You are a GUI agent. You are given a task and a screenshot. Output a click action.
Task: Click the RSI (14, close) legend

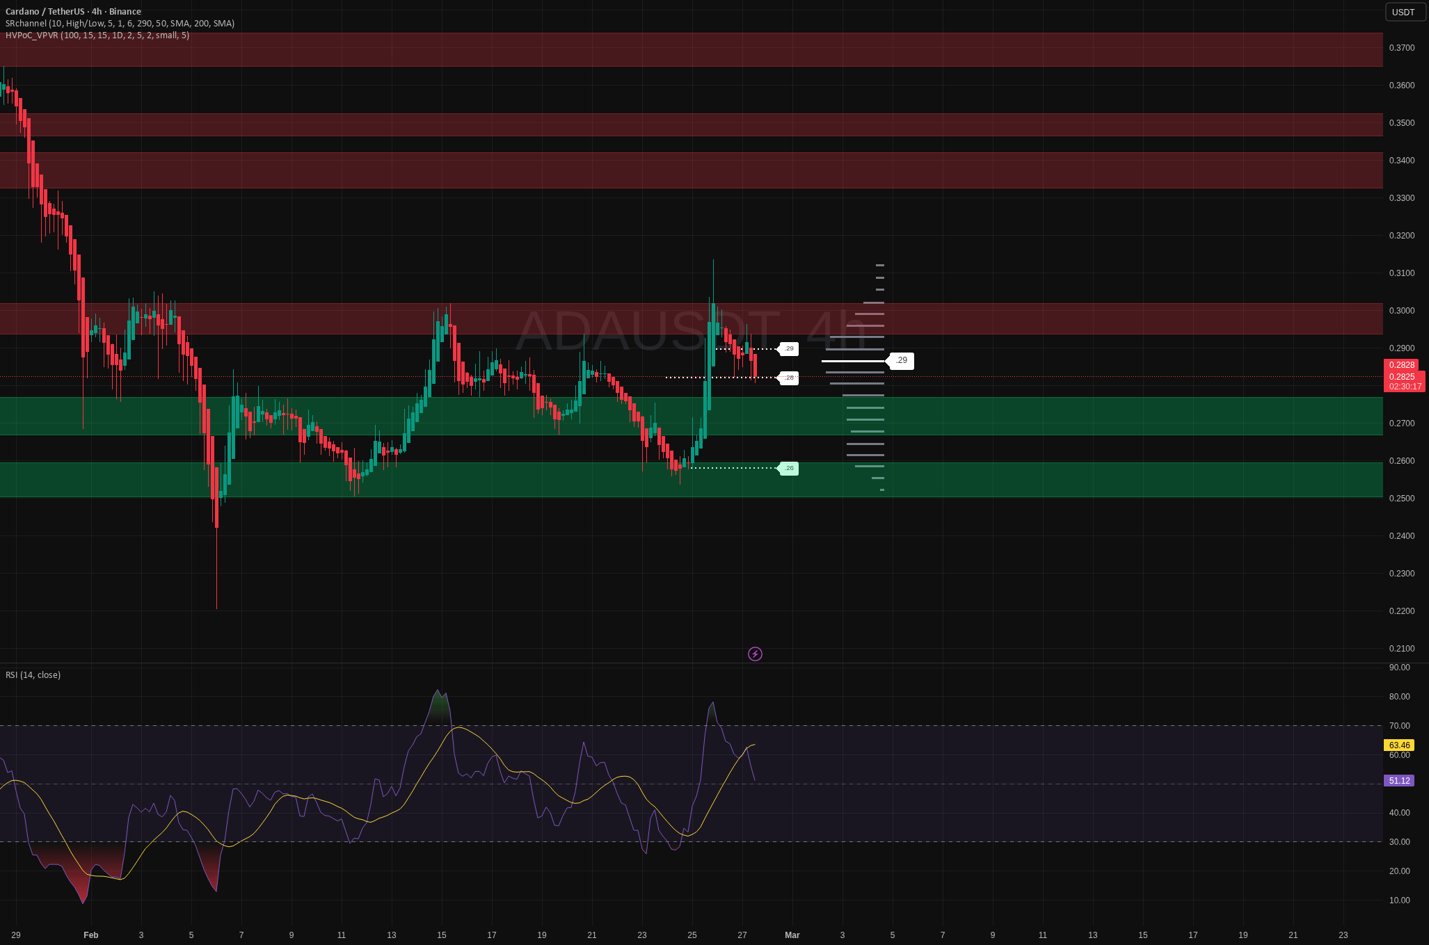pyautogui.click(x=33, y=675)
